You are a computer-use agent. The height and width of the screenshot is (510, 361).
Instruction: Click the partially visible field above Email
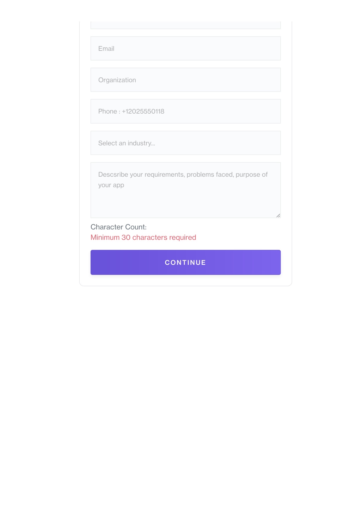click(185, 25)
